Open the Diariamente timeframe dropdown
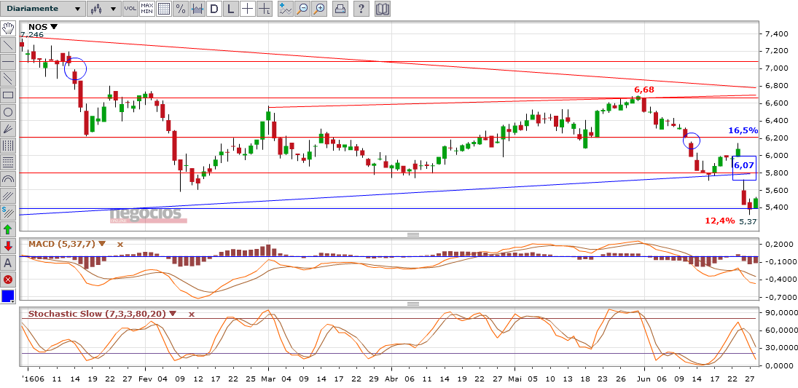 point(42,9)
